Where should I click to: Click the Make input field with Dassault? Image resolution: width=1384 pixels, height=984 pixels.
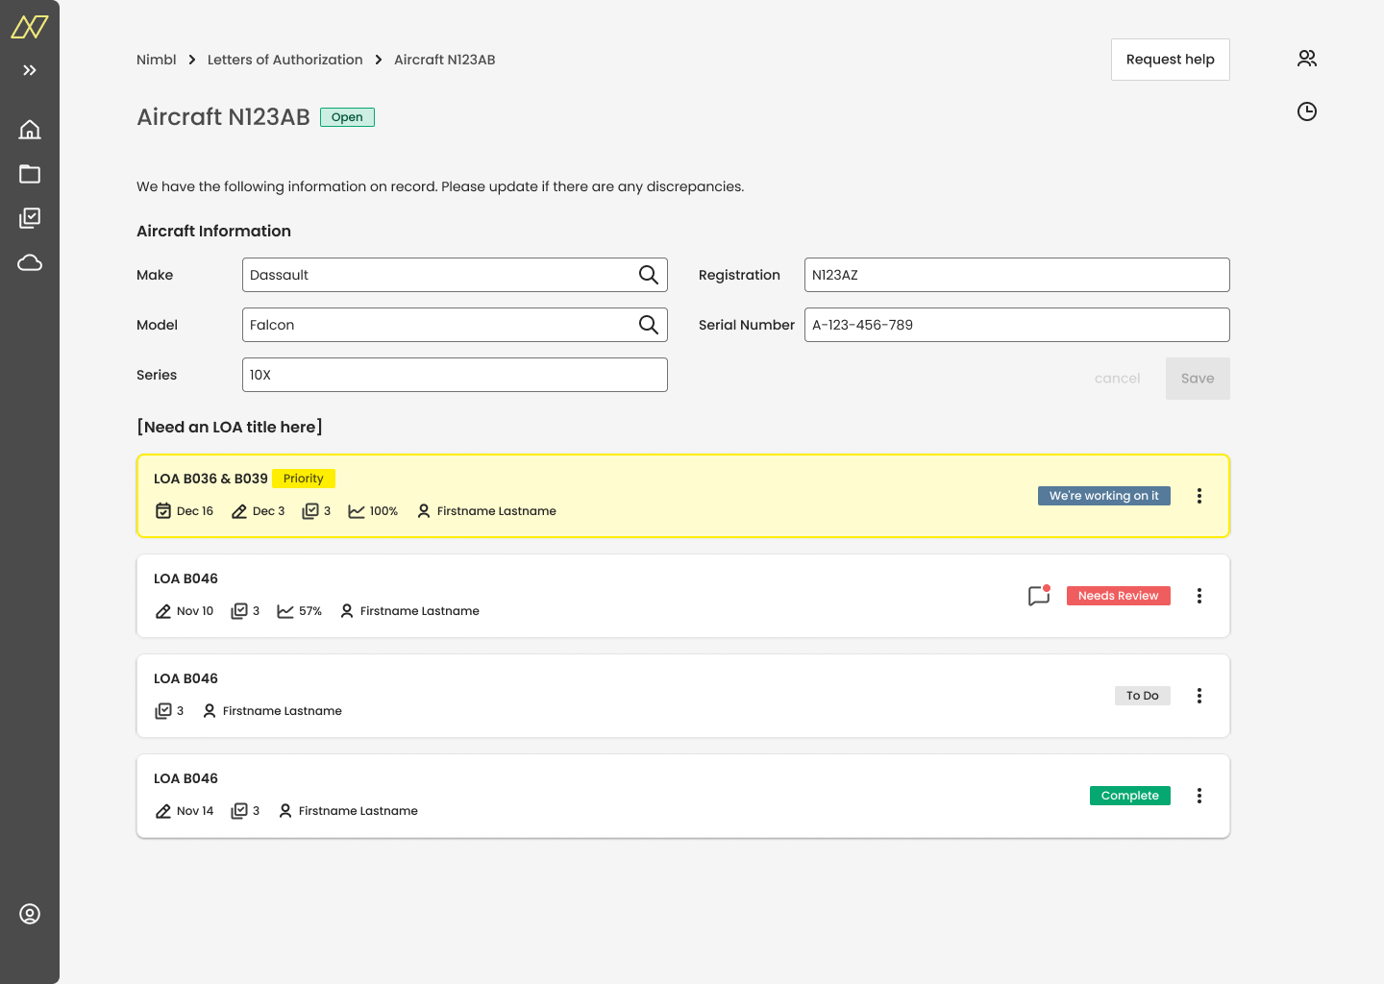(x=455, y=275)
